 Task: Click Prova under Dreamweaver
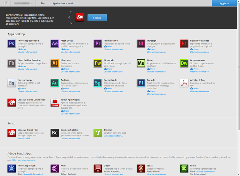194,69
